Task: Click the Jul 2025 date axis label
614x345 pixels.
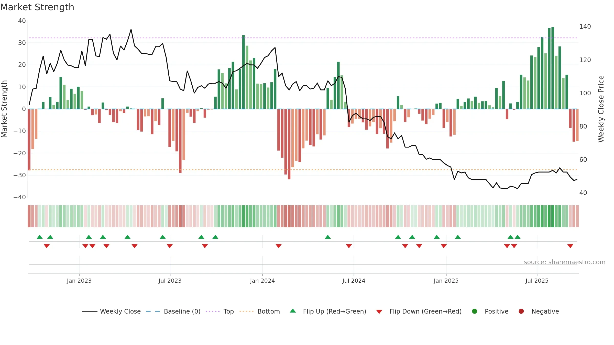Action: [x=537, y=281]
